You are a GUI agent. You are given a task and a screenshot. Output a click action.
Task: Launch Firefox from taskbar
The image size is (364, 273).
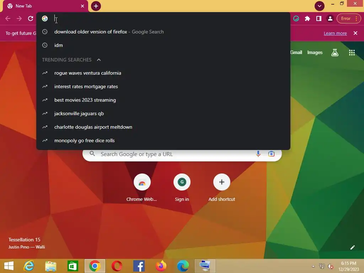pyautogui.click(x=161, y=266)
